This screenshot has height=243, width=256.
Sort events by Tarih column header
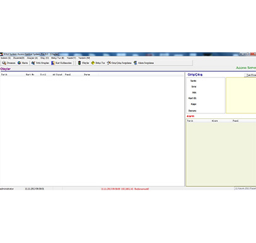(4, 74)
